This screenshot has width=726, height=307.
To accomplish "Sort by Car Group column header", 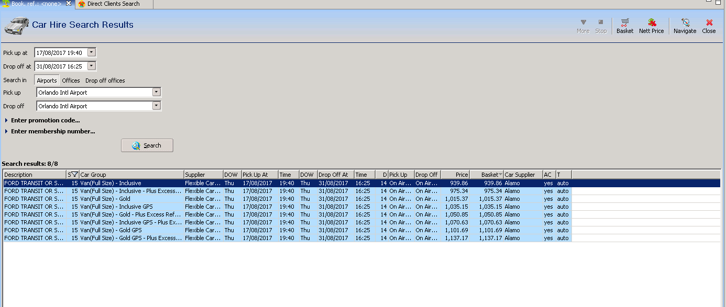I will [131, 175].
